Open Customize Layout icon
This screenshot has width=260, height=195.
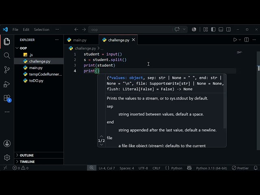tap(206, 30)
